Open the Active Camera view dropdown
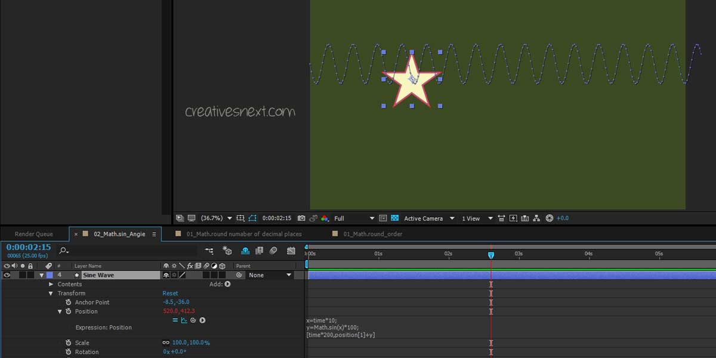The width and height of the screenshot is (716, 358). coord(429,218)
